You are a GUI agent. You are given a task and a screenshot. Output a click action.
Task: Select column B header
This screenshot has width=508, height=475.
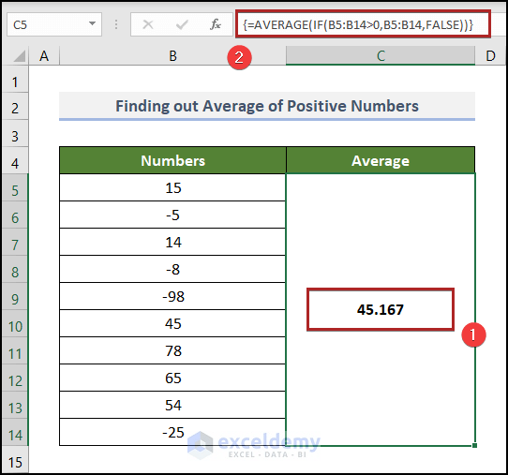(172, 55)
